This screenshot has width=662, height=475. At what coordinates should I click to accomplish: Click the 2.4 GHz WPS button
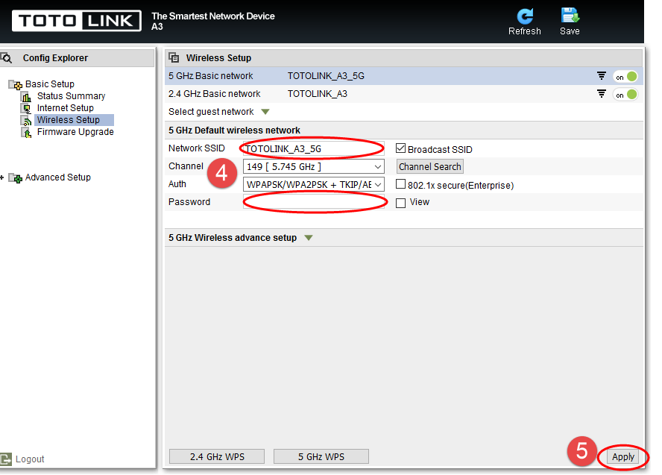click(217, 457)
